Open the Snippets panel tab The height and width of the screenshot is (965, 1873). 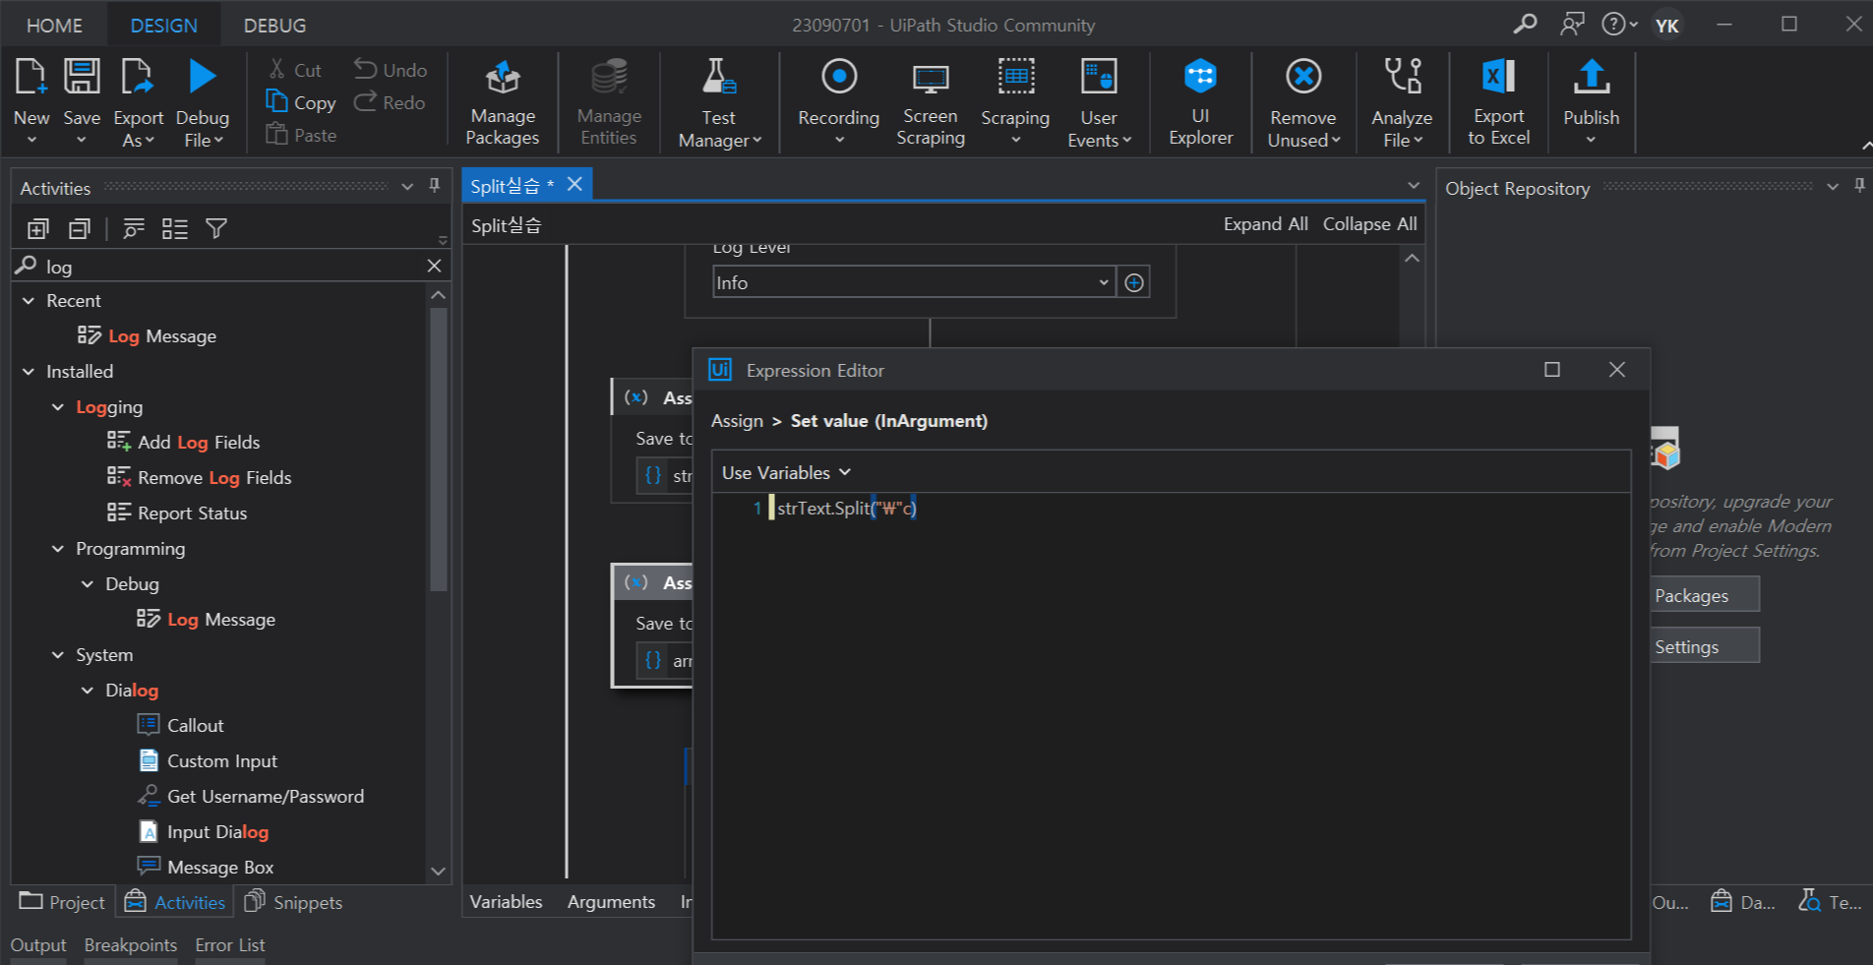click(293, 902)
